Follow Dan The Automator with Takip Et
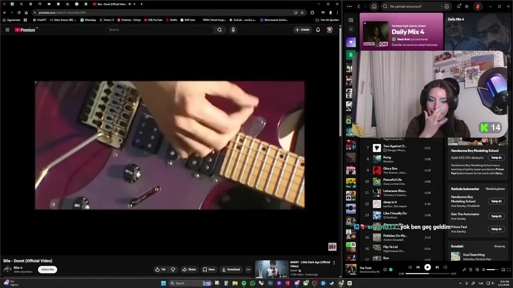 pos(496,216)
